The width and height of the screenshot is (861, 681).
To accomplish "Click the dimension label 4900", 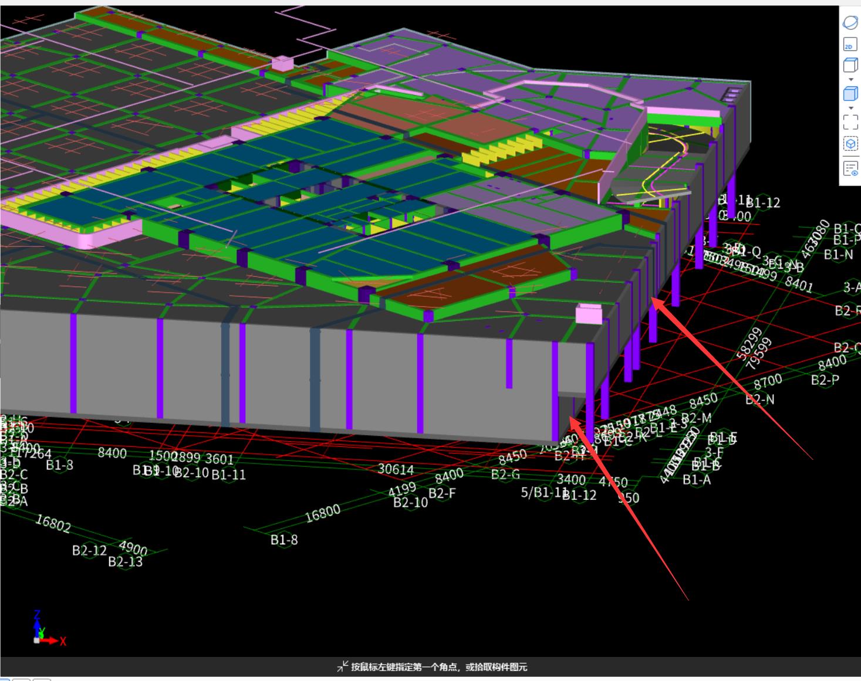I will pos(133,548).
